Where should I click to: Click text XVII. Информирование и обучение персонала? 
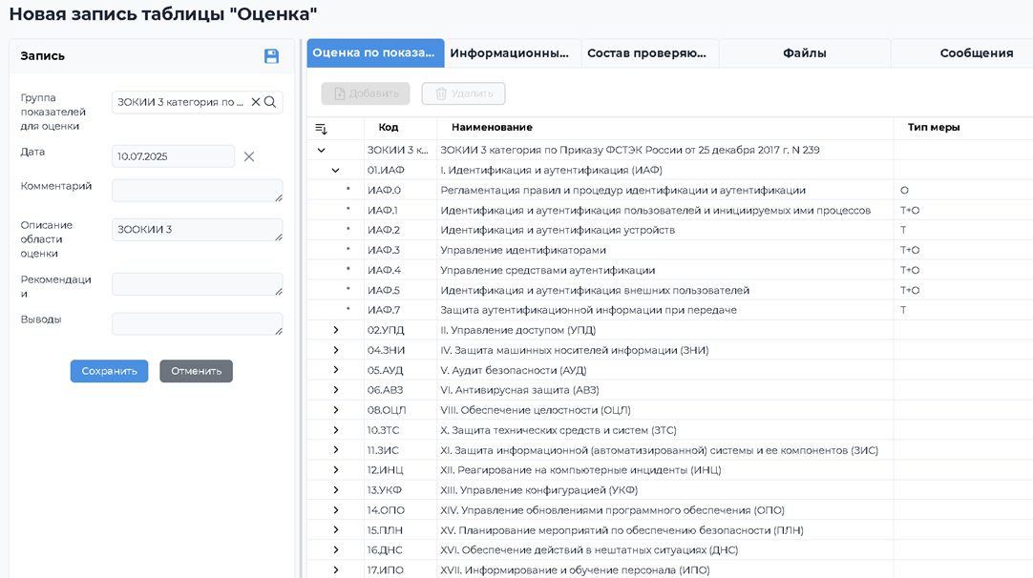[x=575, y=570]
